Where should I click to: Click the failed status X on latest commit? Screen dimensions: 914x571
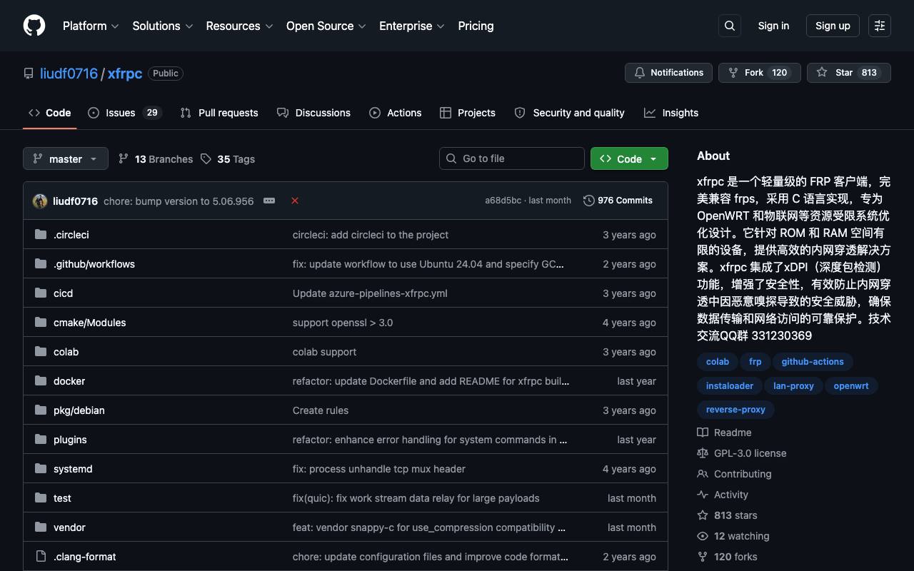tap(295, 201)
